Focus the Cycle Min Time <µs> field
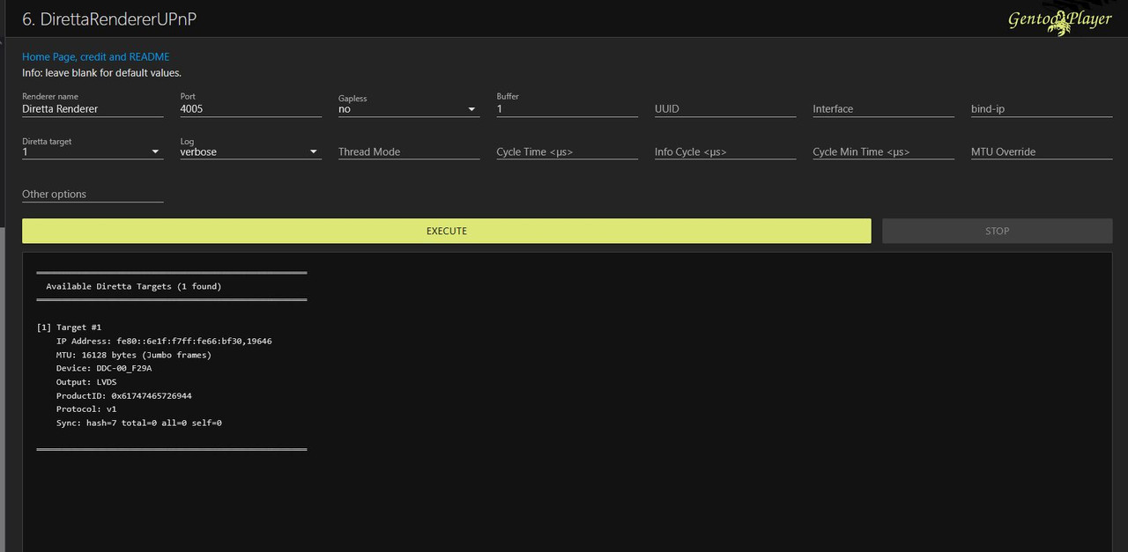The width and height of the screenshot is (1128, 552). click(x=883, y=151)
